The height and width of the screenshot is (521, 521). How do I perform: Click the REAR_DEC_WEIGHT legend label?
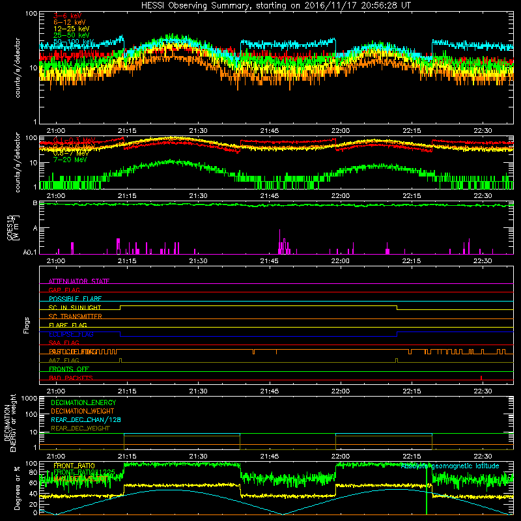[80, 429]
